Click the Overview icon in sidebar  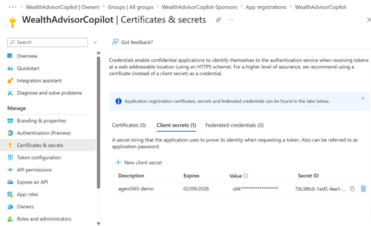pos(10,56)
